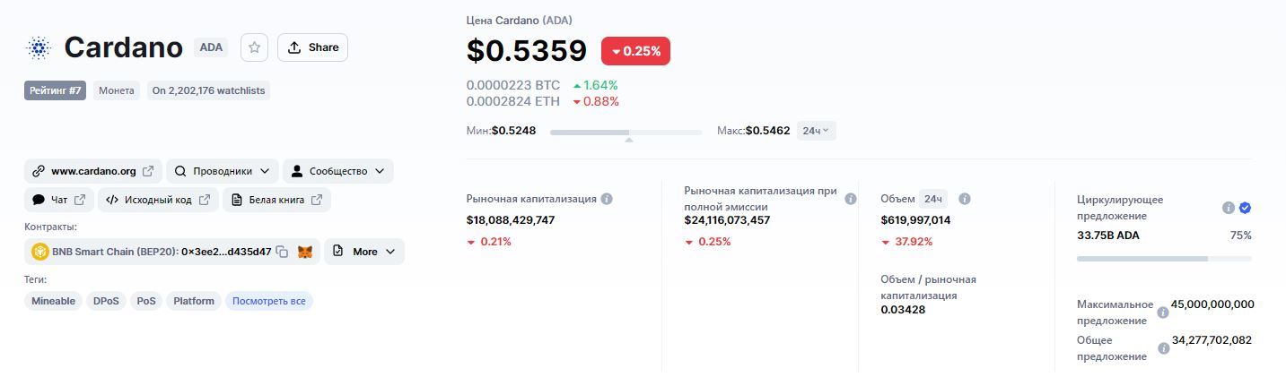Click the volume info icon
This screenshot has width=1286, height=377.
pos(965,199)
